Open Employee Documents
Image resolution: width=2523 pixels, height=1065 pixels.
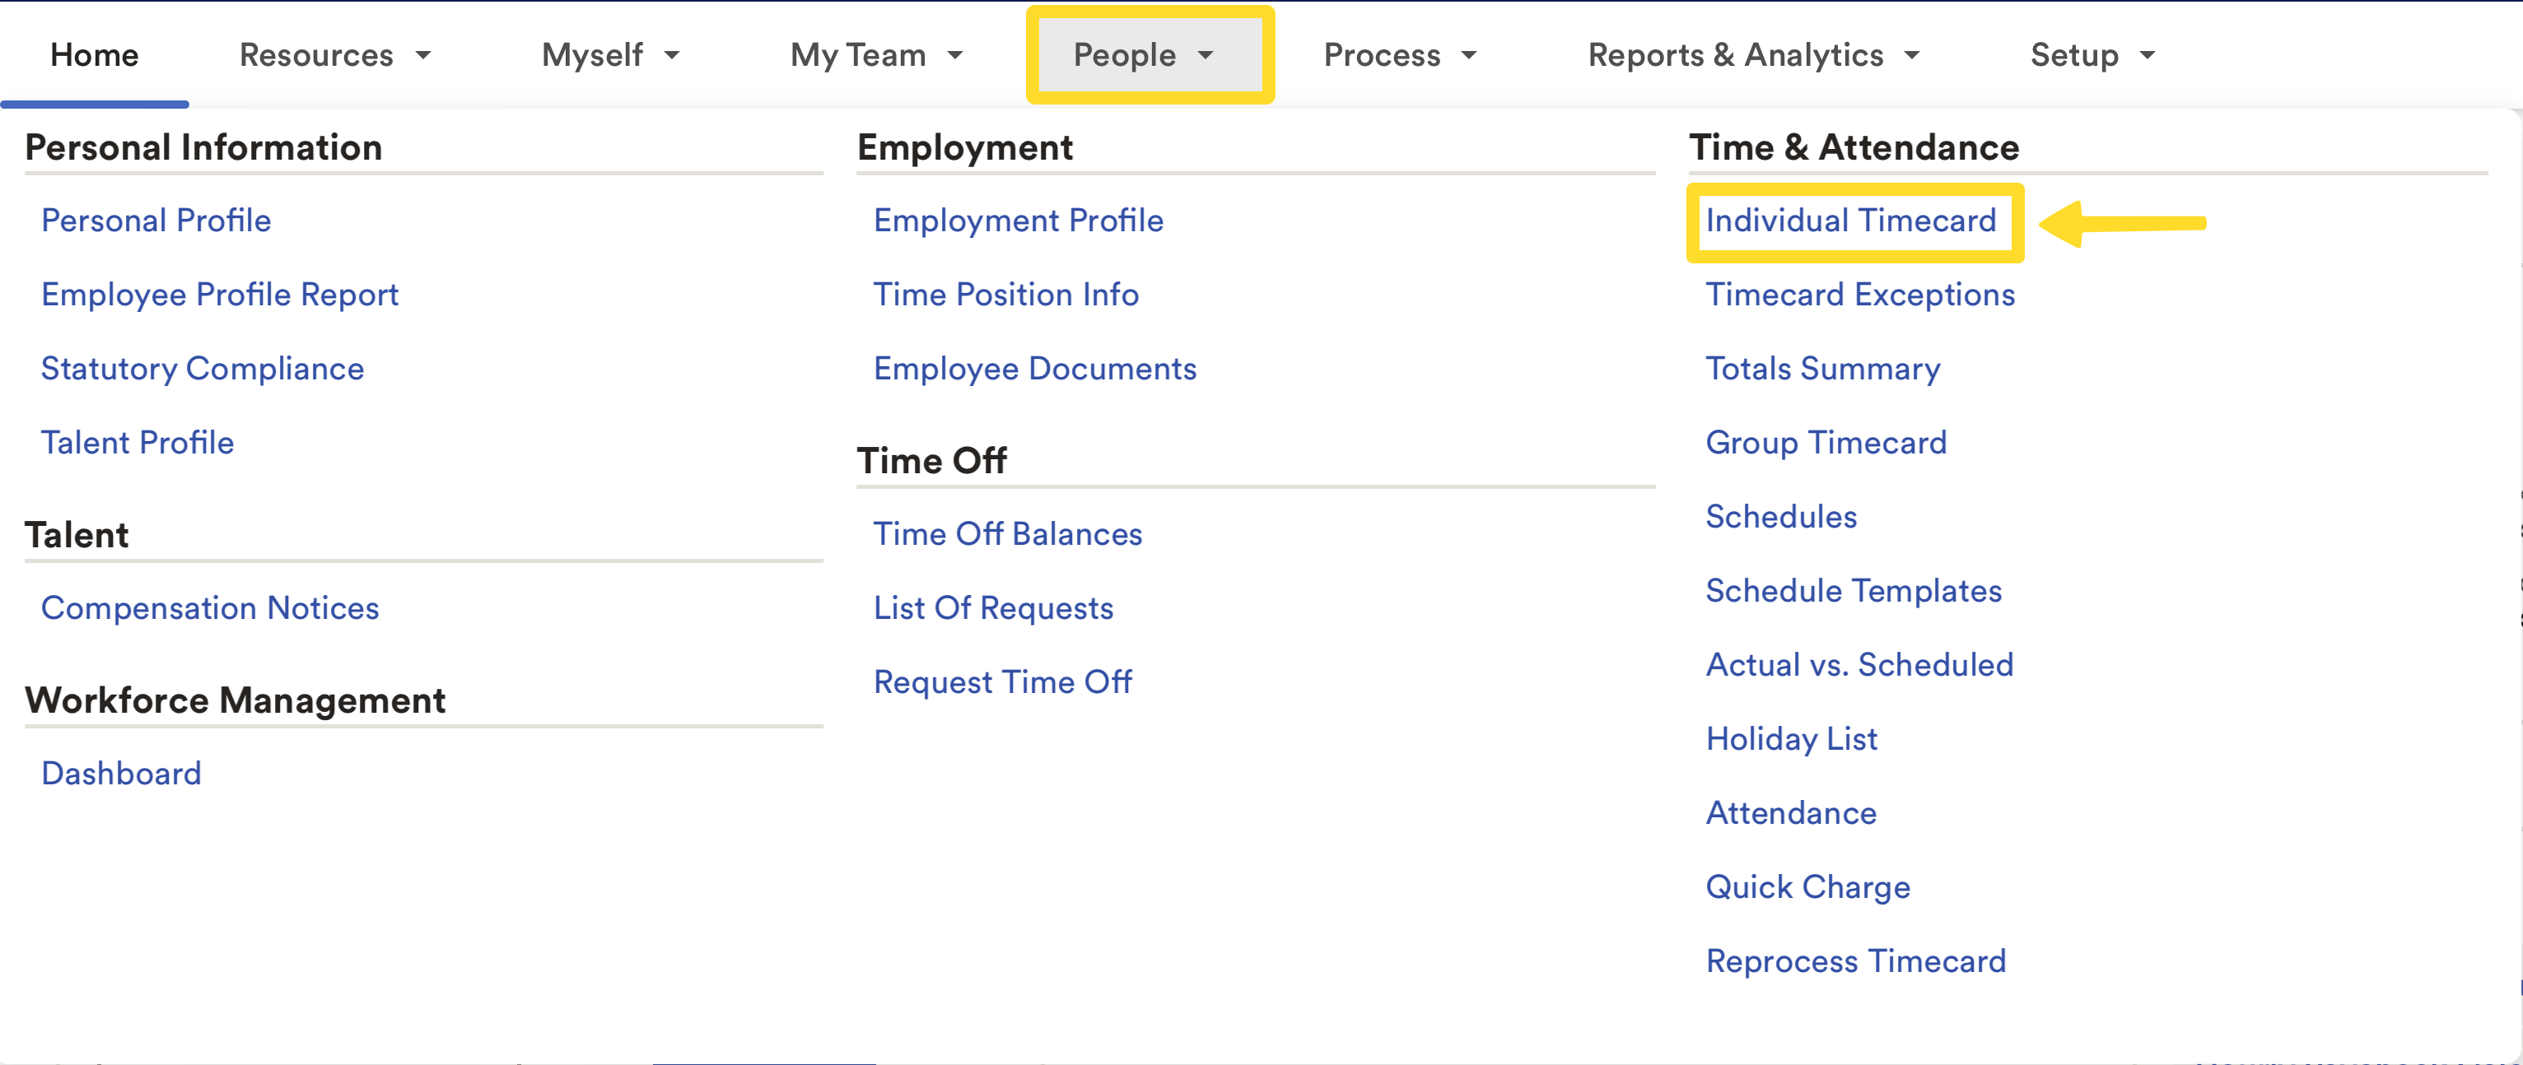pyautogui.click(x=1035, y=369)
